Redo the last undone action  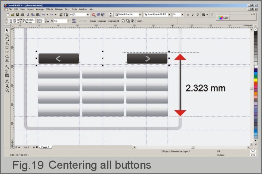coord(52,15)
